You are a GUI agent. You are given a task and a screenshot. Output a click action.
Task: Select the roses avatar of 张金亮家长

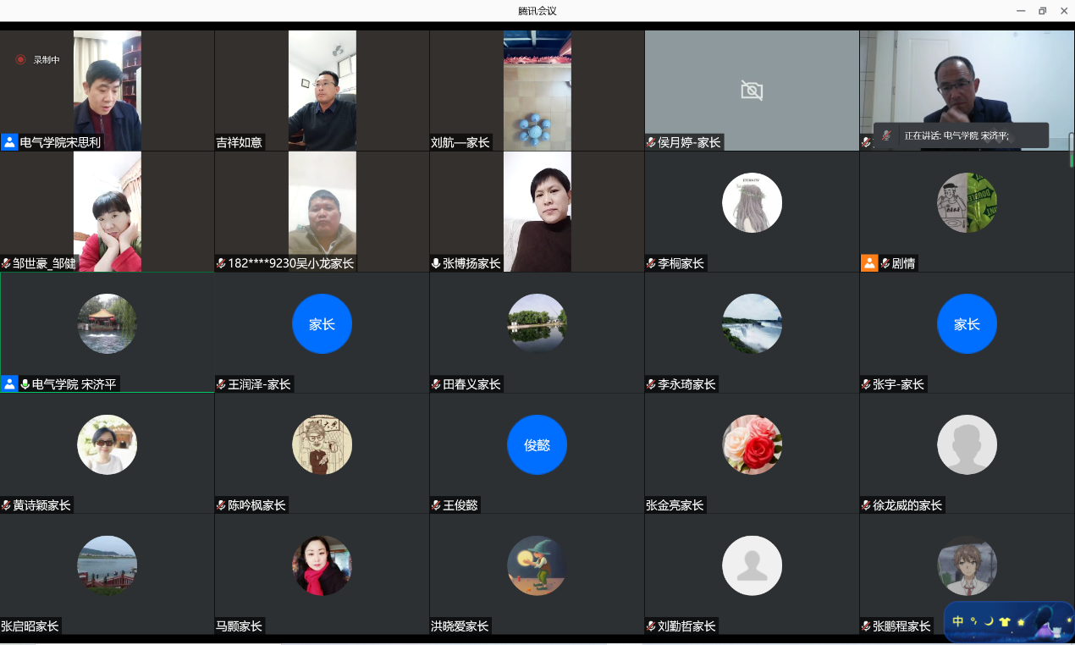pyautogui.click(x=752, y=444)
